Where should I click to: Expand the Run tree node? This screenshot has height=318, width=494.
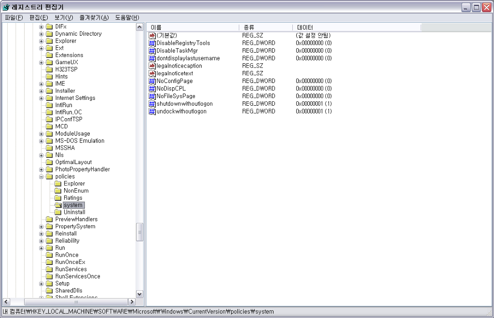point(41,248)
